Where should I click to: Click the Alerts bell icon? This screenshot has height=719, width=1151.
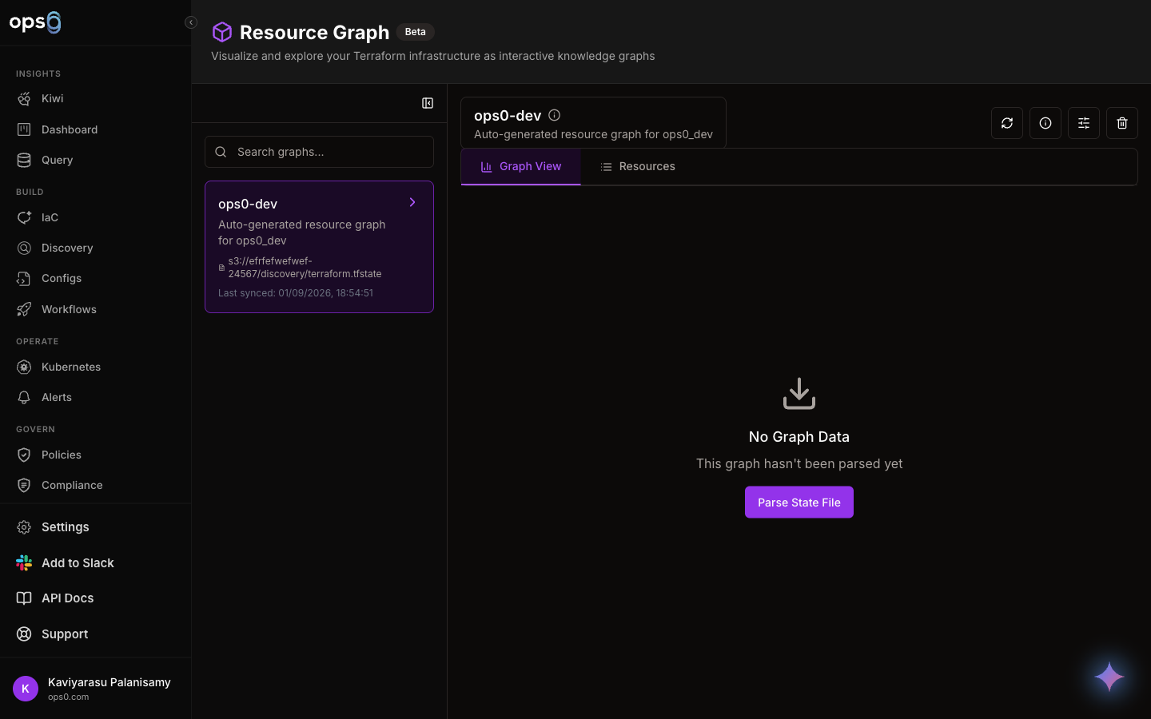click(24, 397)
